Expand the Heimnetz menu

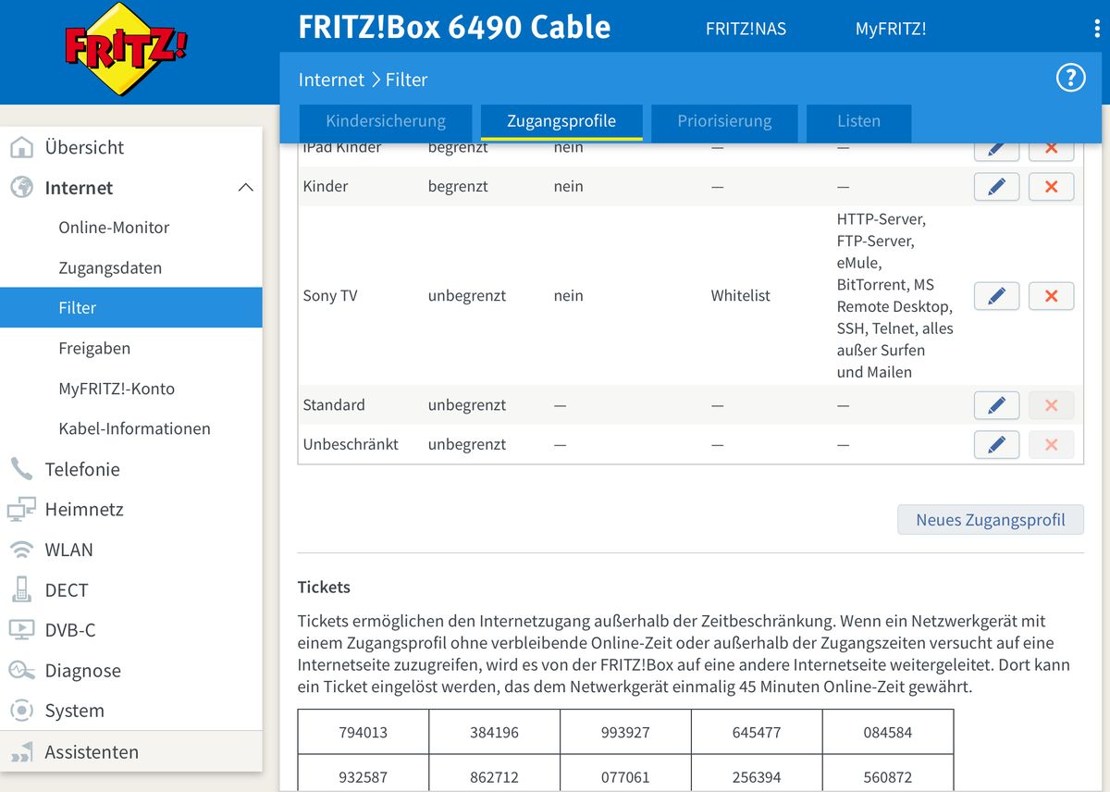(x=83, y=509)
